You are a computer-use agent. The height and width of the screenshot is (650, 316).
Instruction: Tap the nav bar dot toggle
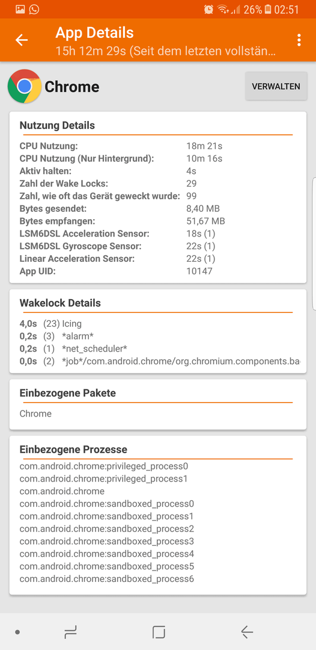pos(17,632)
